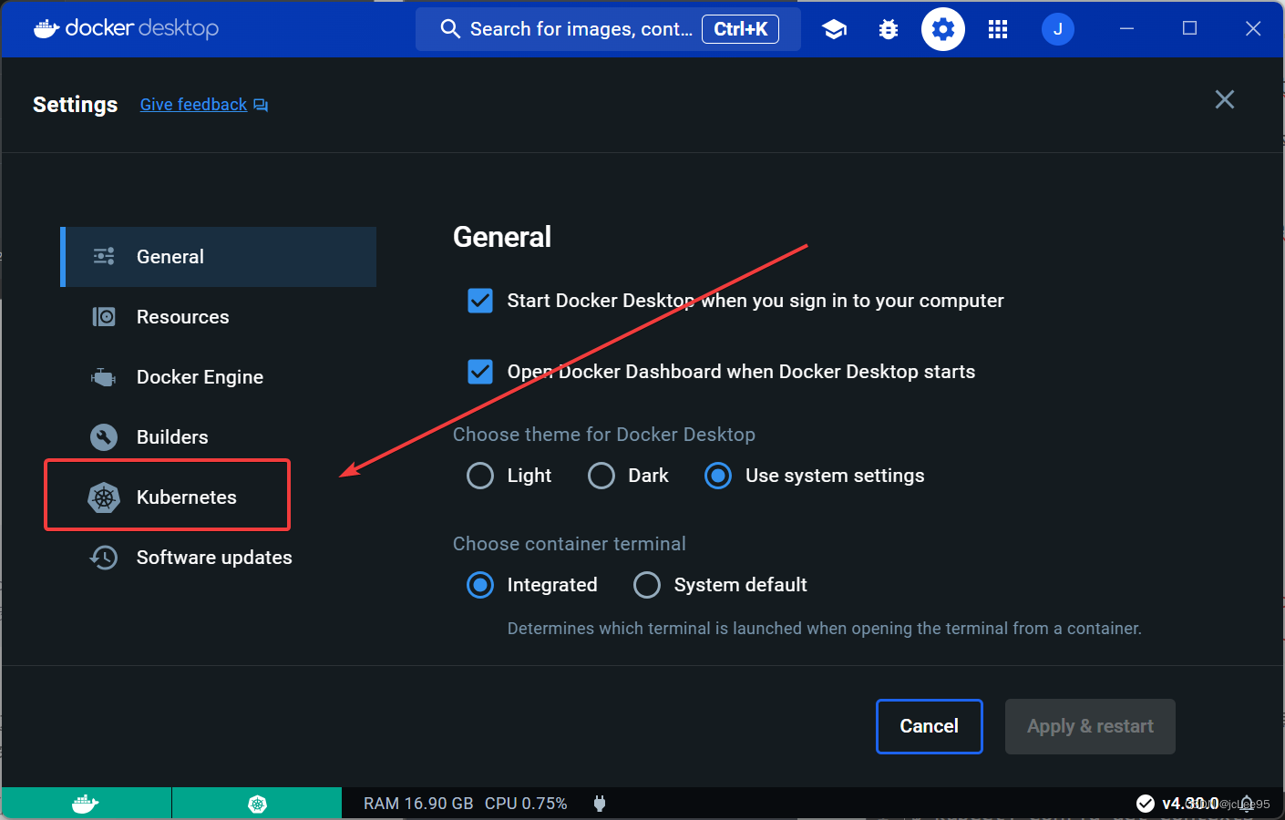Image resolution: width=1285 pixels, height=820 pixels.
Task: Open the bug report panel
Action: 888,28
